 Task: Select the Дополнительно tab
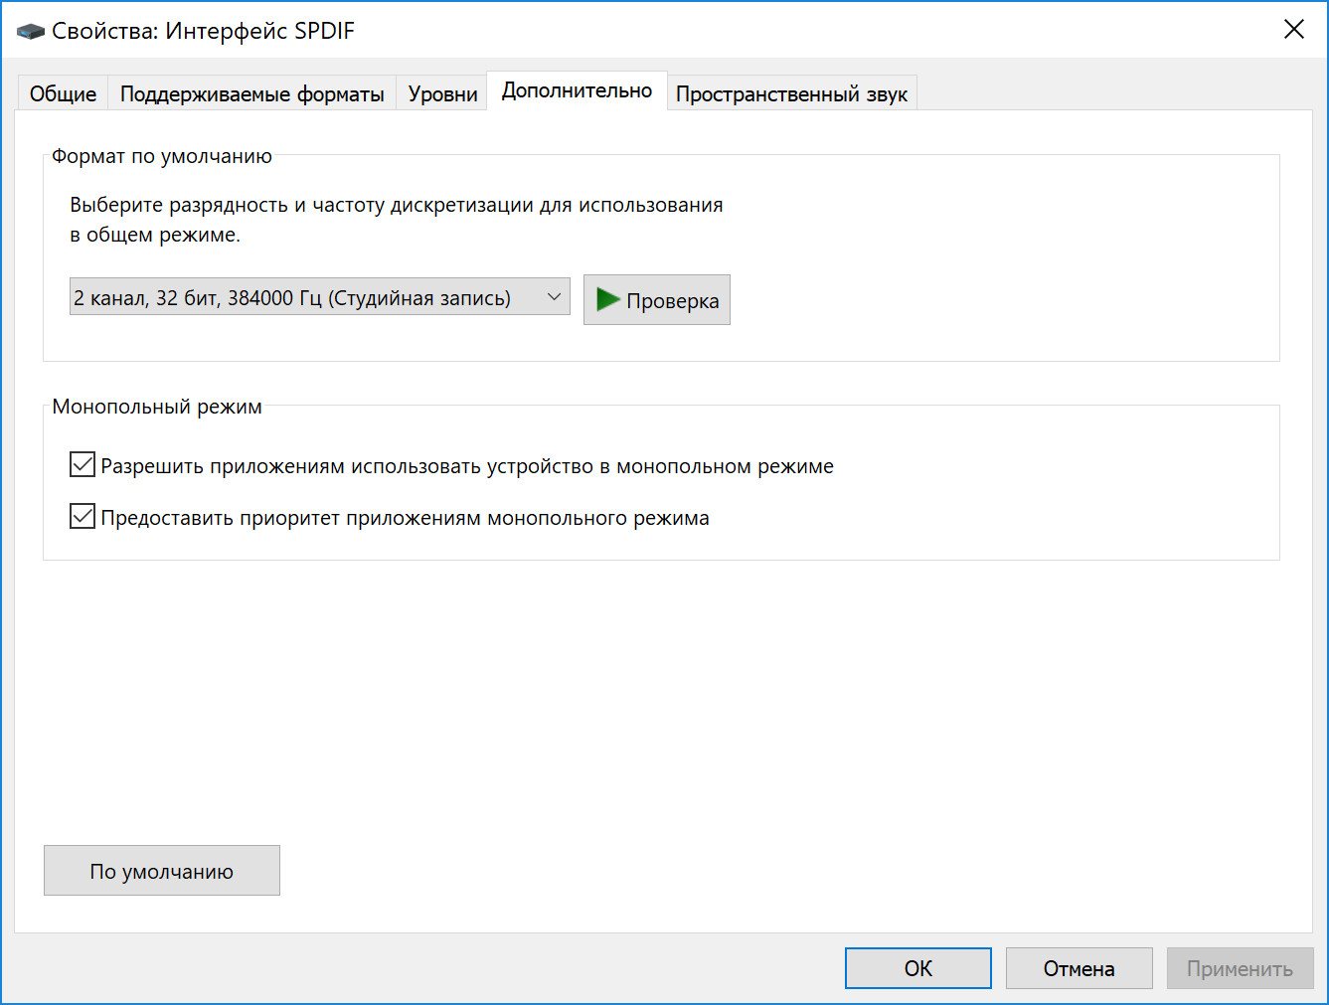coord(577,90)
